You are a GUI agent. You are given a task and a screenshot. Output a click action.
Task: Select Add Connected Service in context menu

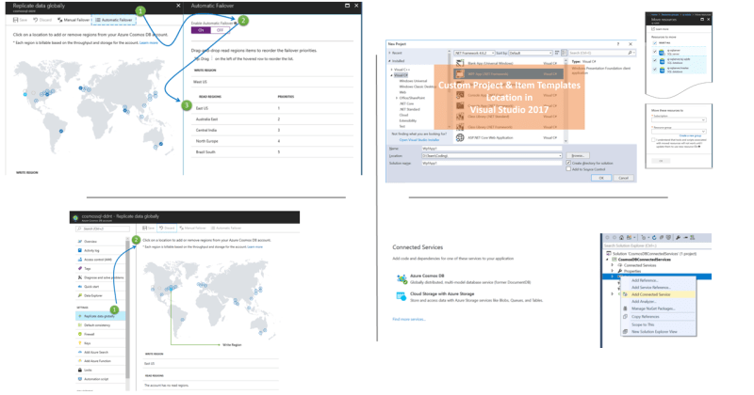tap(651, 294)
